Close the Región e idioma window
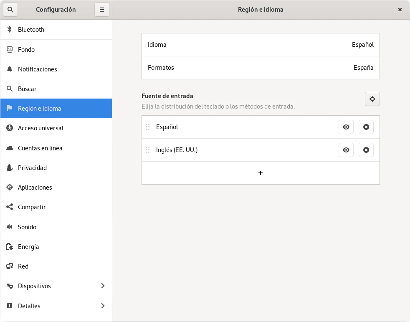 (x=400, y=10)
